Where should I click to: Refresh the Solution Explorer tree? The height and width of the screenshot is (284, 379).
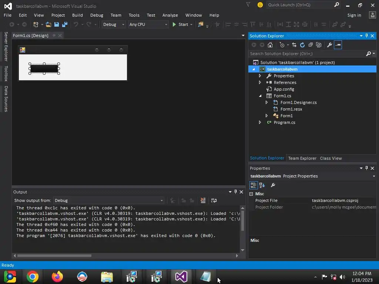[302, 45]
